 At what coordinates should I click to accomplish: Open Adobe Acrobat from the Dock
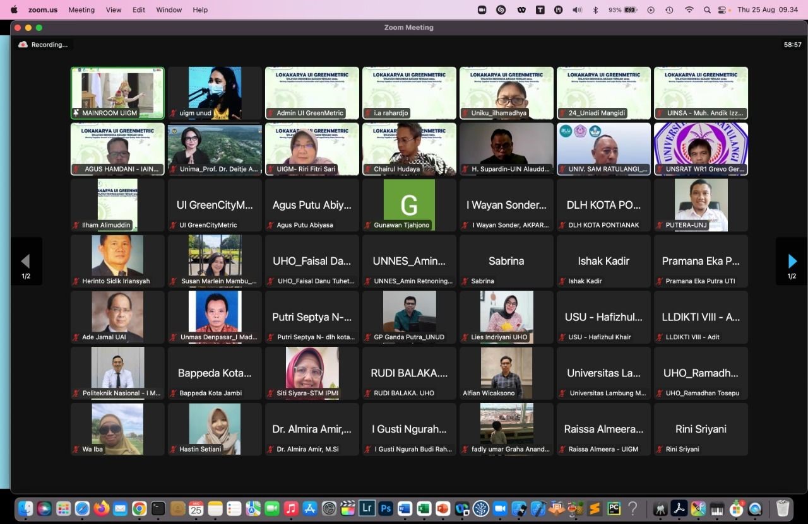tap(679, 508)
